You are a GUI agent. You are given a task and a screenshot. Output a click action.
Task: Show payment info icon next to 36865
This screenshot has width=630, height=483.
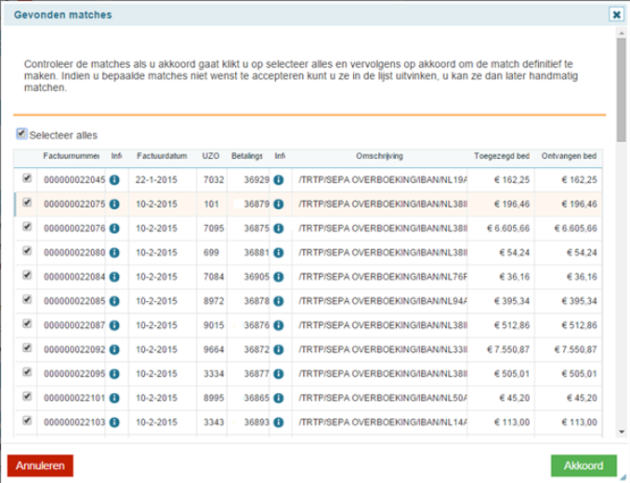pos(279,398)
